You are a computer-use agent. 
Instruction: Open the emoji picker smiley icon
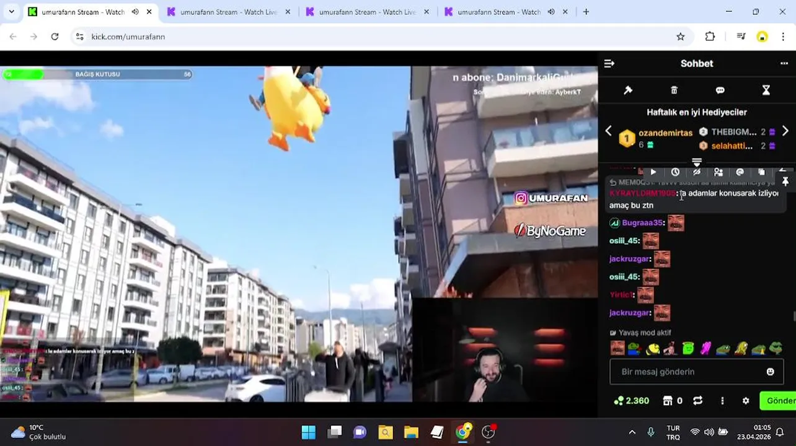770,372
